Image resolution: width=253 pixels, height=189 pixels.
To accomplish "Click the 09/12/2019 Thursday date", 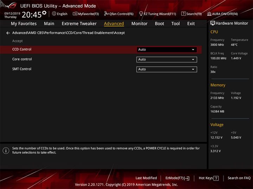I will point(12,15).
